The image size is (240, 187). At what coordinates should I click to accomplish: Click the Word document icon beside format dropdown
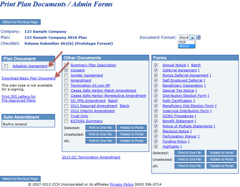[x=198, y=37]
